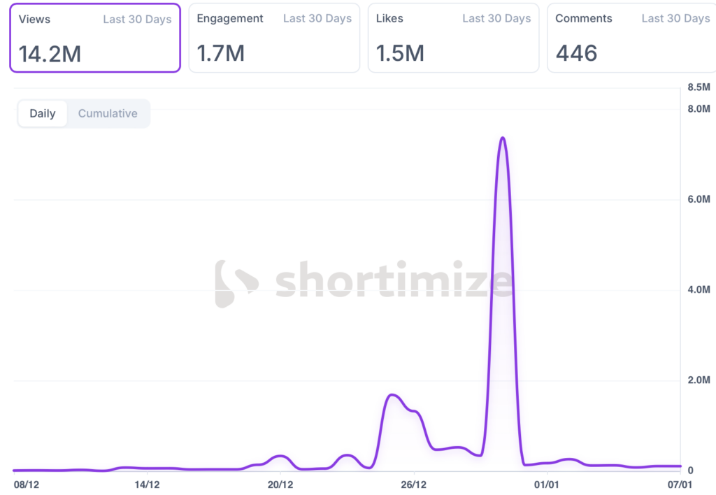Click the tallest peak of the chart line
The width and height of the screenshot is (716, 495).
pyautogui.click(x=502, y=138)
